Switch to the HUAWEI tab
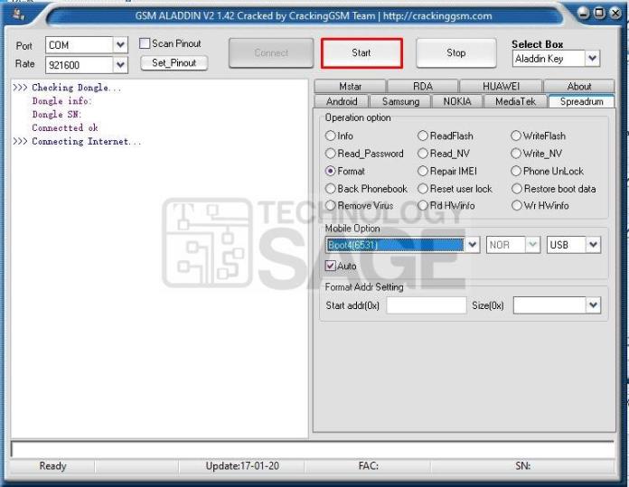Viewport: 629px width, 487px height. [501, 86]
